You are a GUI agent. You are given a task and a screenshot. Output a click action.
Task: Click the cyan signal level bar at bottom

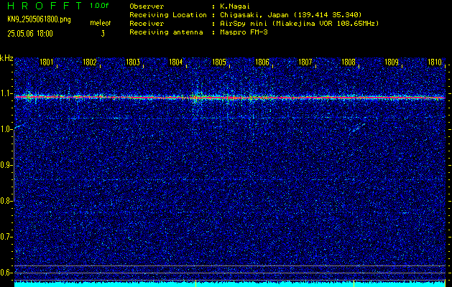(x=230, y=284)
